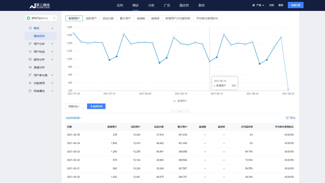Click the 概况 overview chart icon
The height and width of the screenshot is (183, 325).
(x=30, y=28)
